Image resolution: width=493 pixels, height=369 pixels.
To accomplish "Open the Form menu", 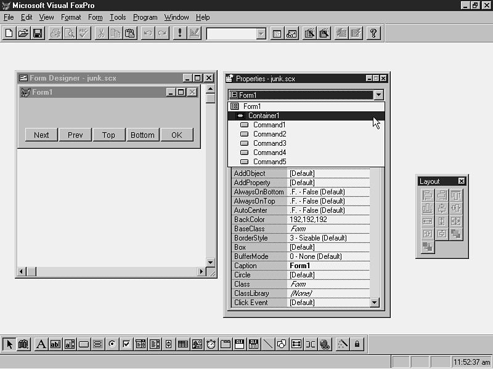I will (95, 17).
